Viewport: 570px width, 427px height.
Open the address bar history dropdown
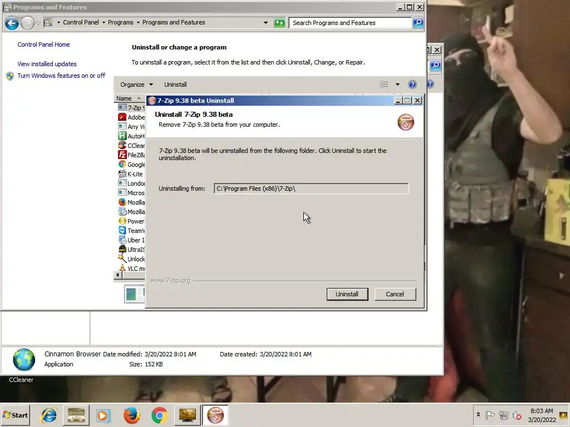266,22
